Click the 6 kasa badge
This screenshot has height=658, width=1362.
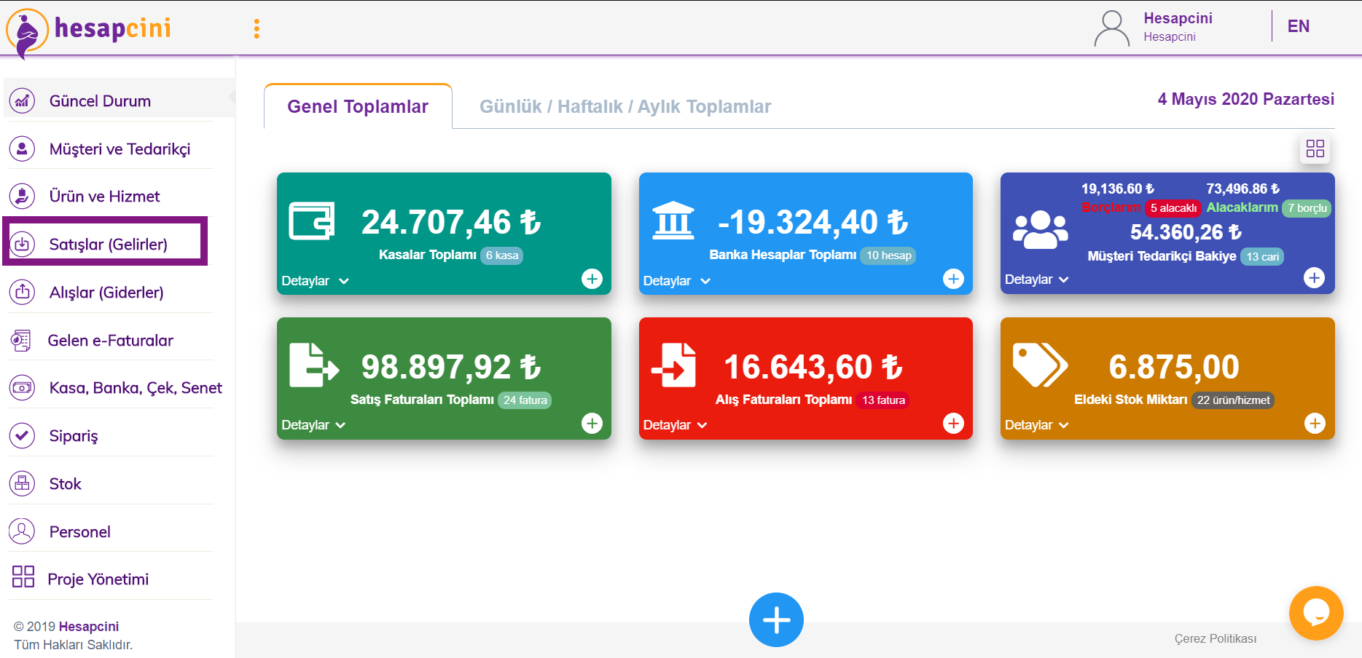click(502, 255)
